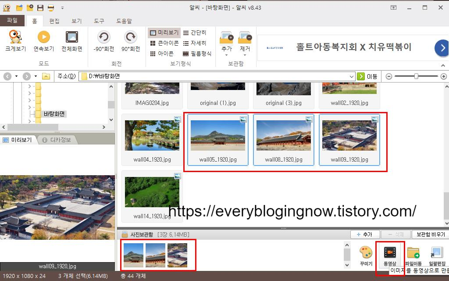
Task: Rotate image -90° counterclockwise
Action: coord(103,41)
